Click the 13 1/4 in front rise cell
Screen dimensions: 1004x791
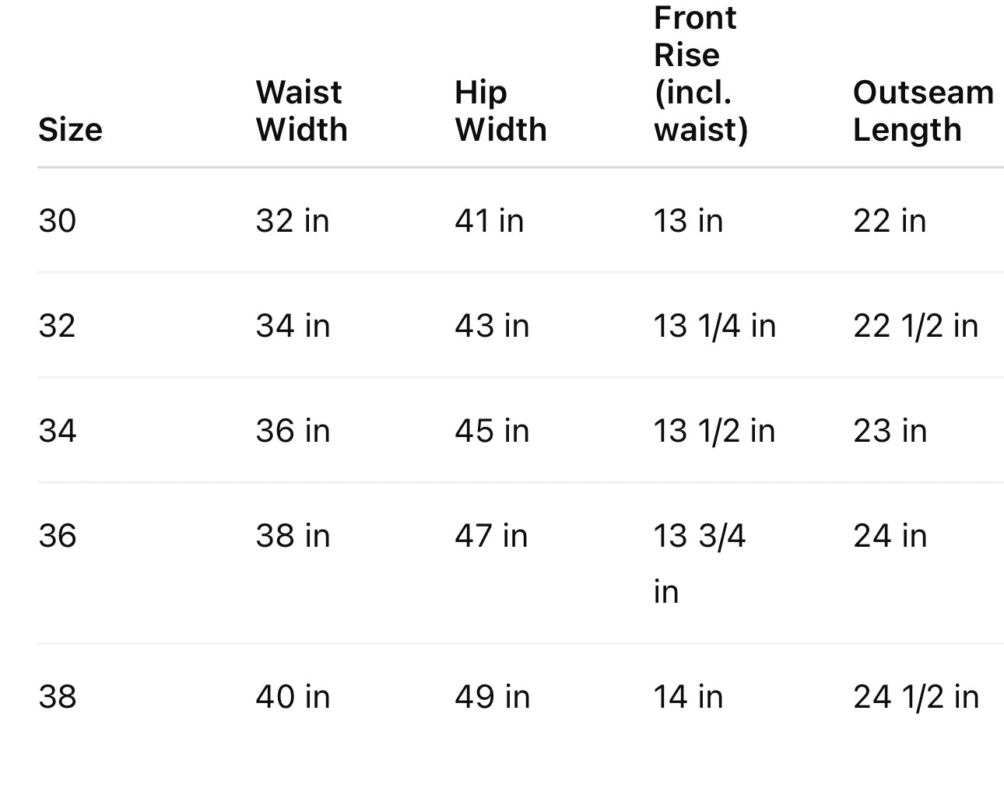coord(714,326)
